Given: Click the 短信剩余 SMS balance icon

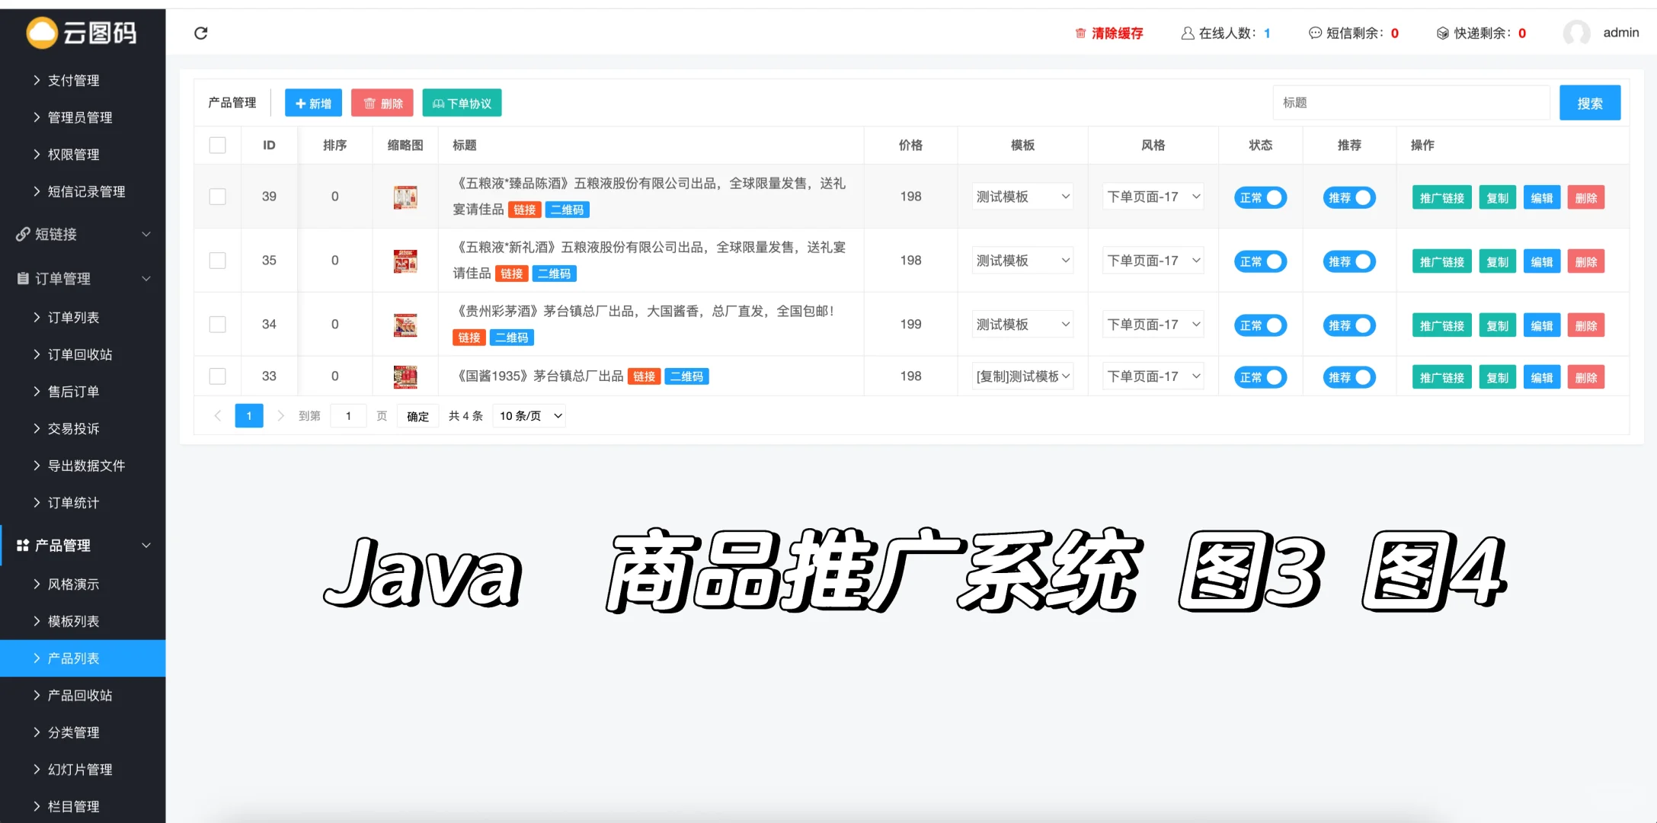Looking at the screenshot, I should [1314, 33].
